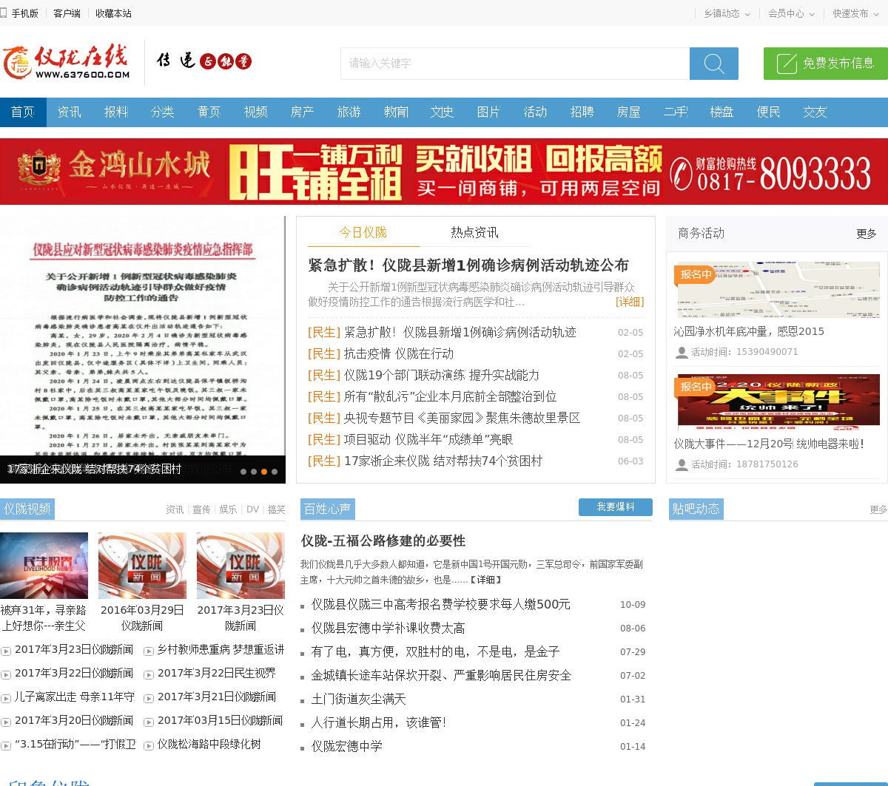Click the 仪陇在线 site logo
888x786 pixels.
(67, 62)
